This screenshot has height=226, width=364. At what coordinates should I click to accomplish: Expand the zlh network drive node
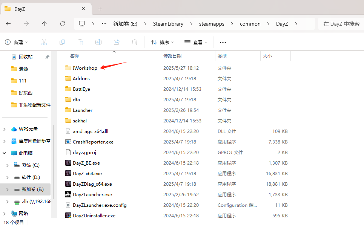[8, 202]
